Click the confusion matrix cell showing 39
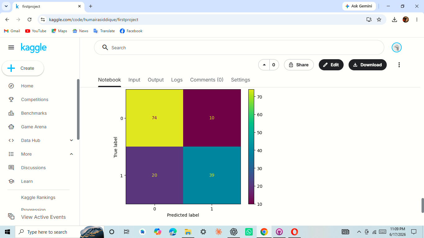The image size is (424, 238). tap(212, 175)
